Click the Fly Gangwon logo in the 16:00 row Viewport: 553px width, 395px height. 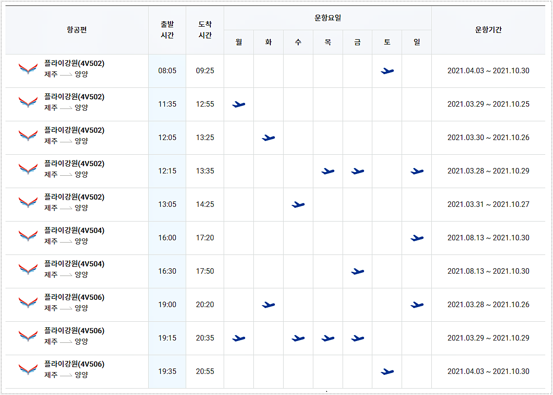click(28, 236)
